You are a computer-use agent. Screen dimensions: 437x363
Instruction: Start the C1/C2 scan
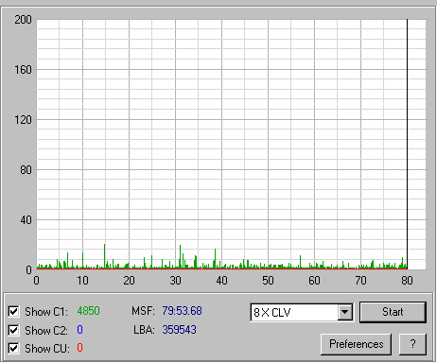[x=393, y=312]
